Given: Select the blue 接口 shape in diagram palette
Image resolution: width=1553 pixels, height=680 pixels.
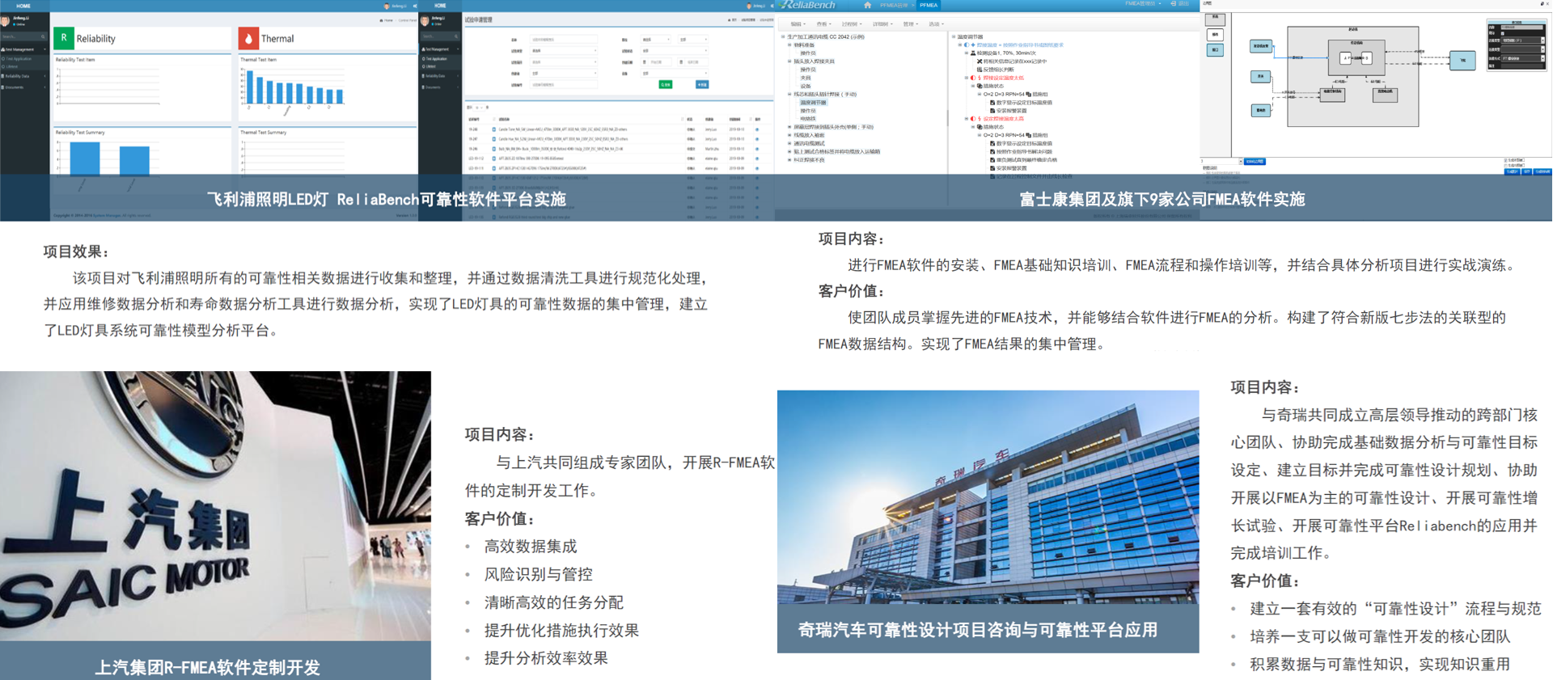Looking at the screenshot, I should (1215, 50).
